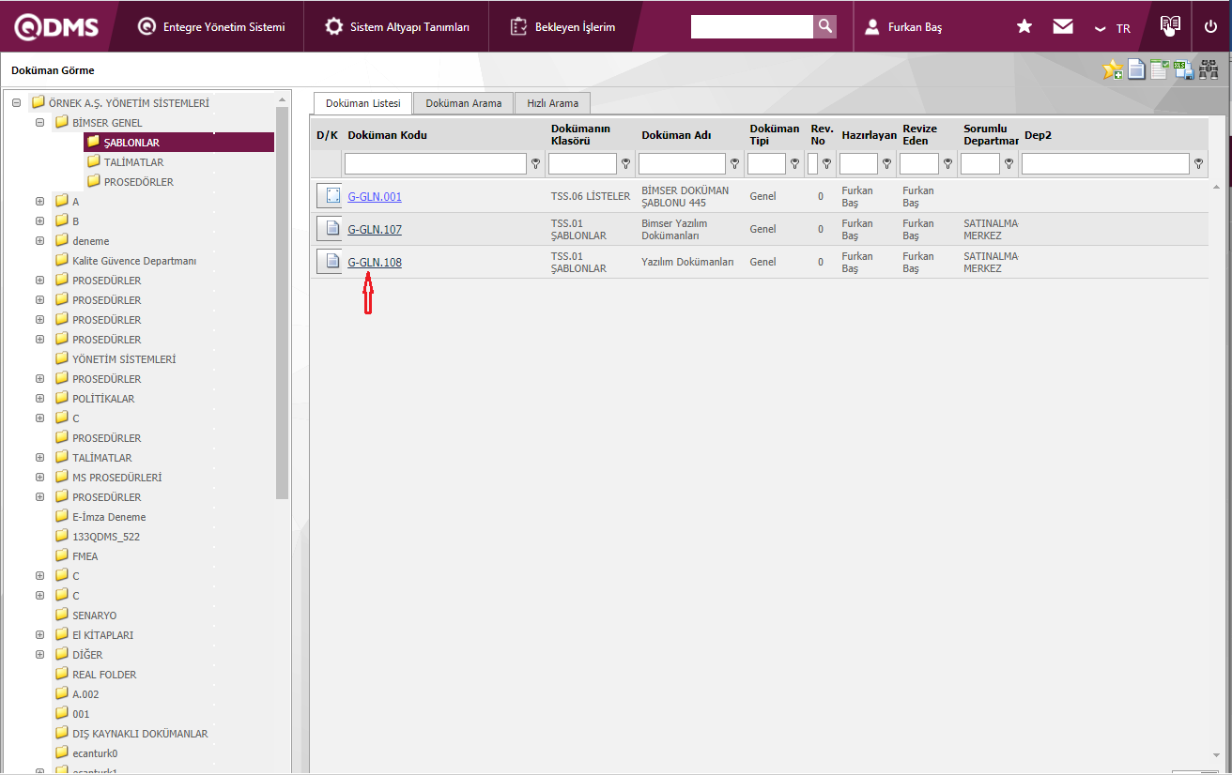This screenshot has width=1232, height=775.
Task: Click the filter icon beside Doküman Adı input
Action: point(735,164)
